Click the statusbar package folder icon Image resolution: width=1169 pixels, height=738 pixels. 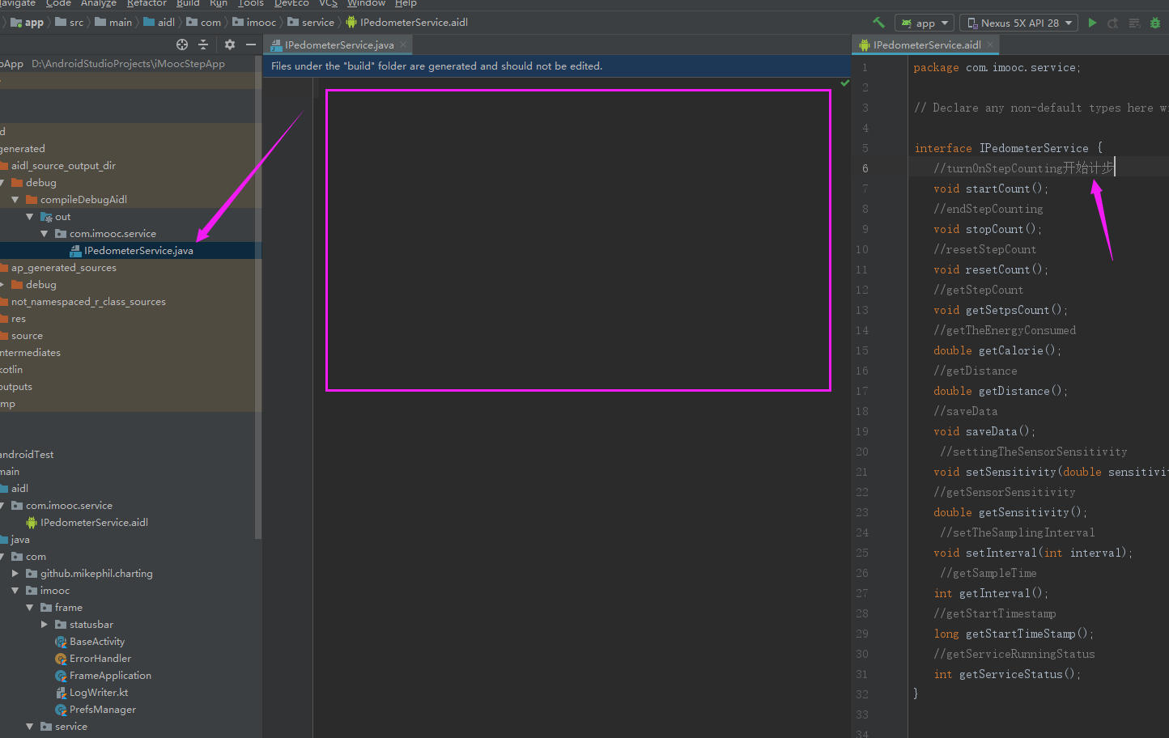click(61, 625)
